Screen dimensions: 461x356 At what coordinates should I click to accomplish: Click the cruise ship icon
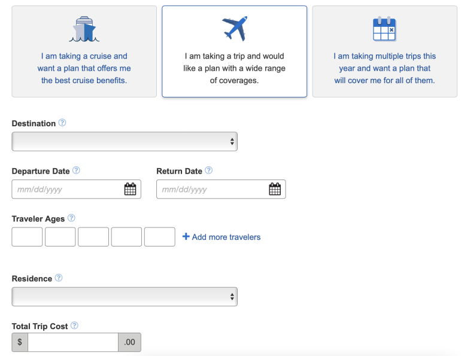click(x=84, y=29)
